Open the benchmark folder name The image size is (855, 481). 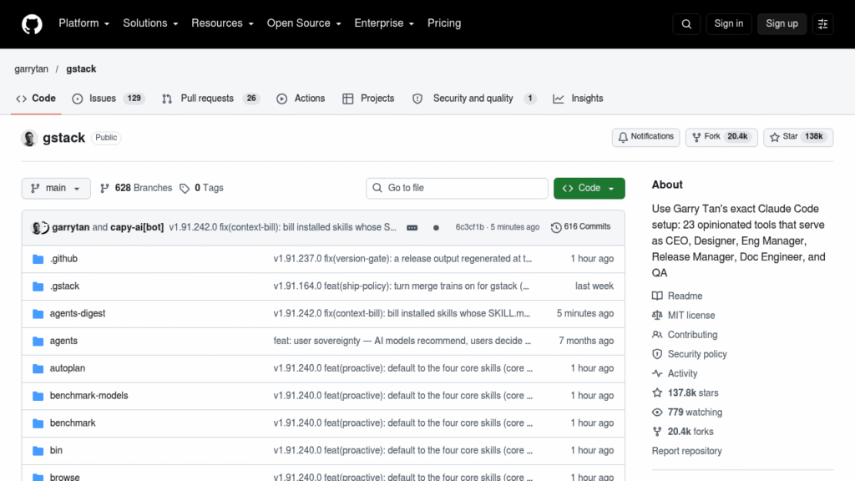coord(73,423)
